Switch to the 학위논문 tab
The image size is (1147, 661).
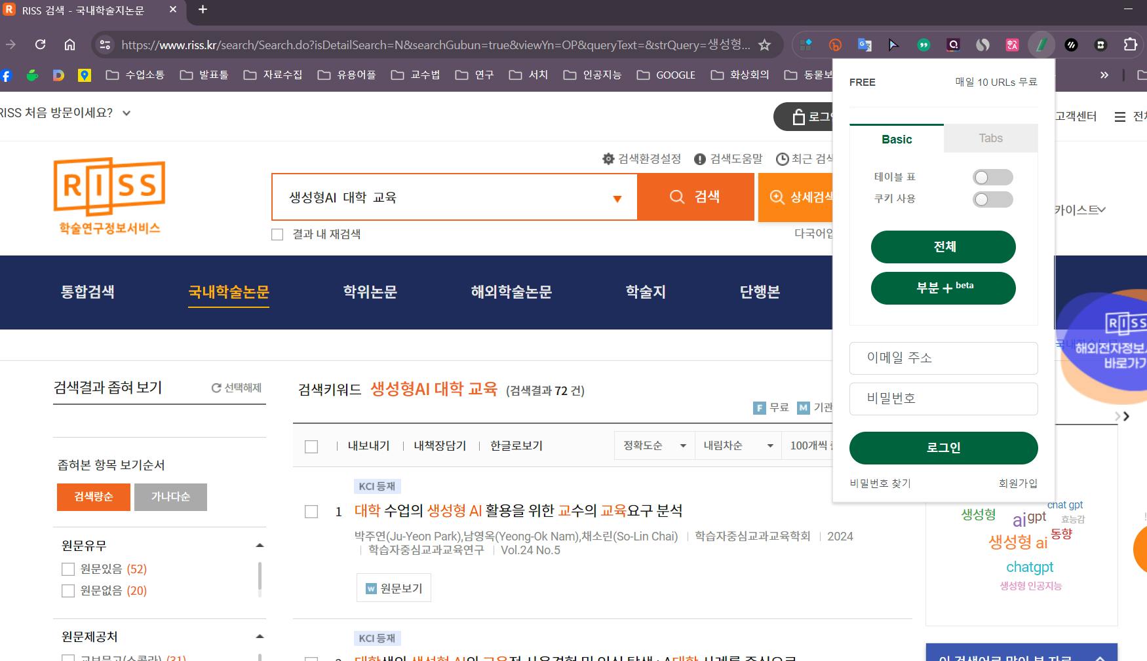point(370,292)
